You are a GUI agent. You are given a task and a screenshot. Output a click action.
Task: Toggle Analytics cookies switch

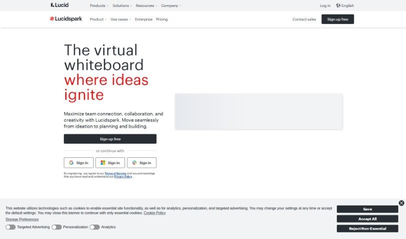coord(95,227)
